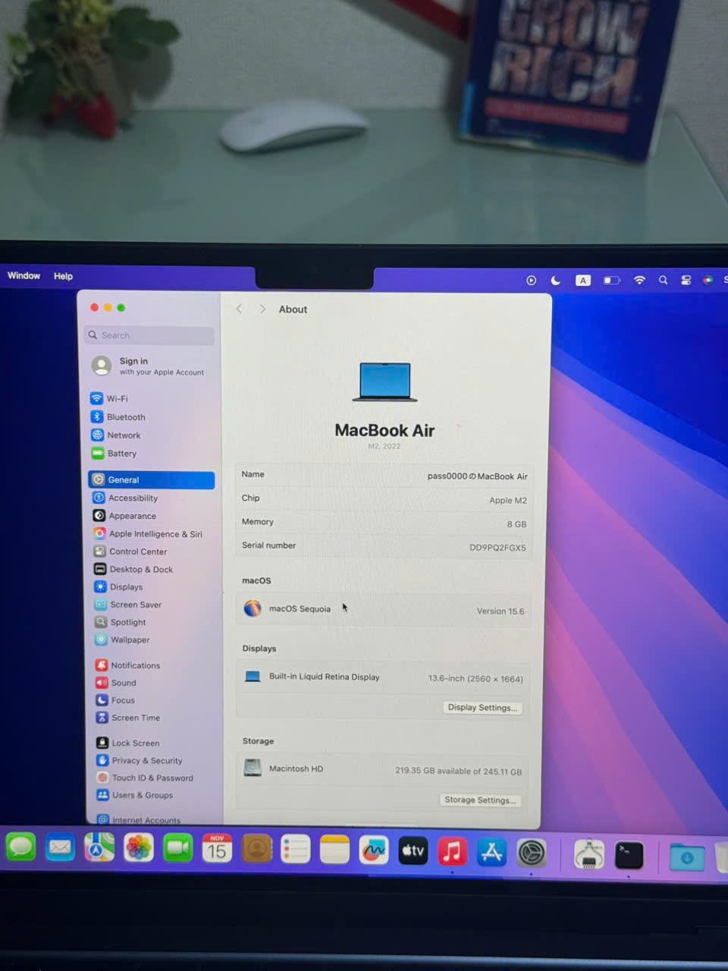Open Notifications settings
Screen dimensions: 728x971
(x=135, y=665)
